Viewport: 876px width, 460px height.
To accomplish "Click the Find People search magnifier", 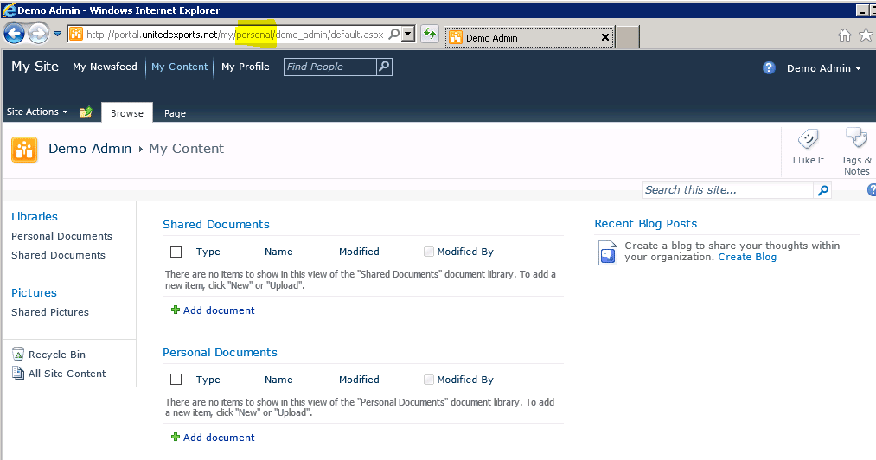I will (x=384, y=67).
